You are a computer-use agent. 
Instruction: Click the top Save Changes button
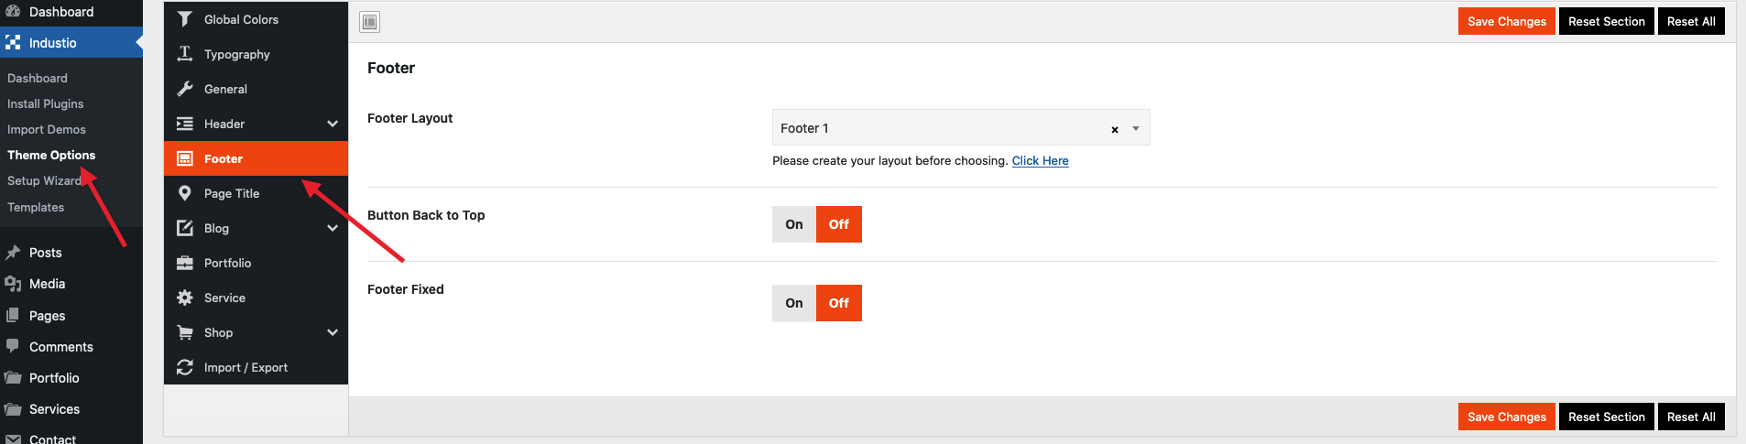point(1507,21)
